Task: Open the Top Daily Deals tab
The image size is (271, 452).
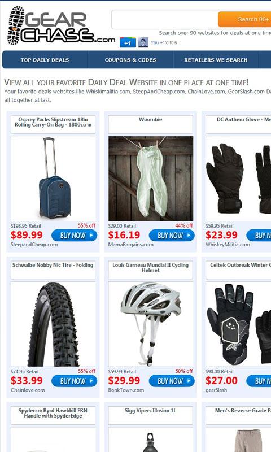Action: 45,60
